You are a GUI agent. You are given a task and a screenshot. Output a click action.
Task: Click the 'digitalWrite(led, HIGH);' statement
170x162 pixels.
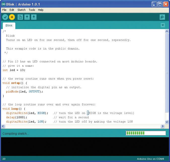point(27,113)
